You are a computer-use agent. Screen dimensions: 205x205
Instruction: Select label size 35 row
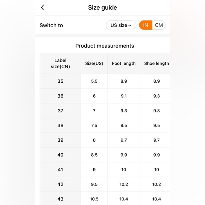[105, 81]
